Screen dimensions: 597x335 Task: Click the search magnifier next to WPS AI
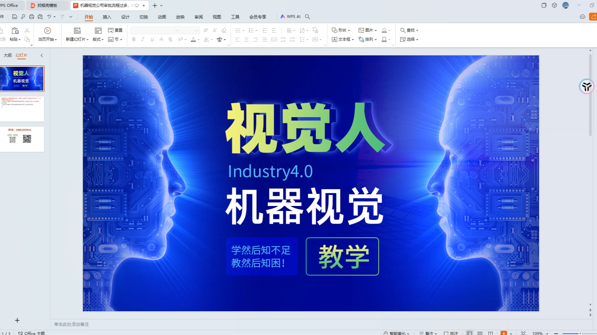(307, 17)
